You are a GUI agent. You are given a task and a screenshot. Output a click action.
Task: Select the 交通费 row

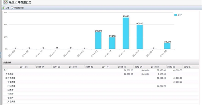click(x=100, y=90)
